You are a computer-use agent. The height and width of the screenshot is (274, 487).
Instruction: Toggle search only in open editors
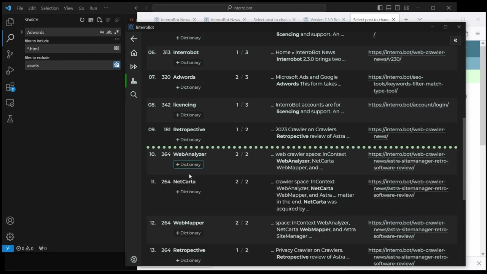click(117, 48)
